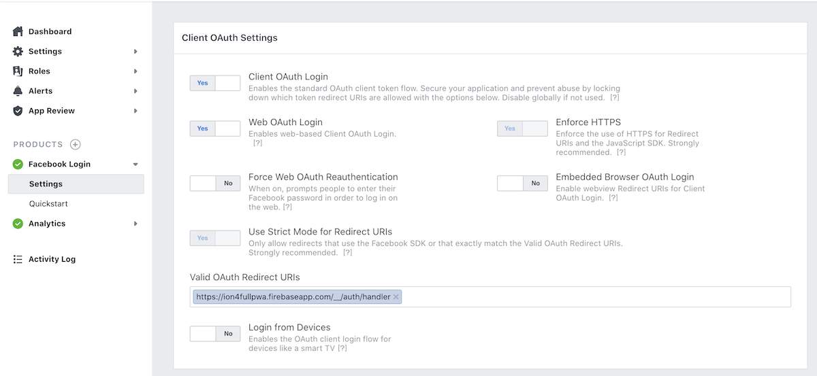Expand the Alerts sidebar arrow
817x376 pixels.
point(135,90)
